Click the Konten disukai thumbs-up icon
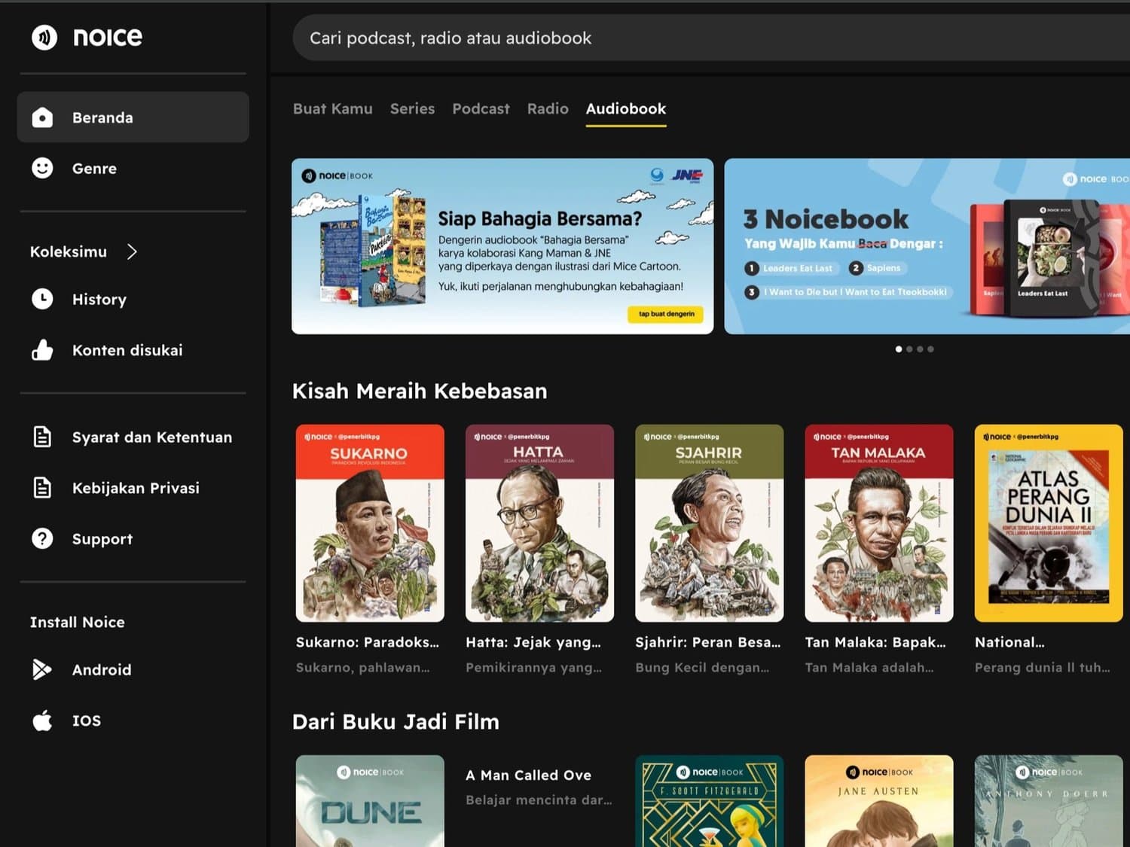Image resolution: width=1130 pixels, height=847 pixels. [42, 350]
